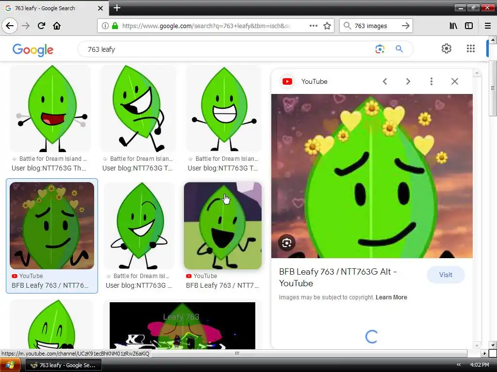Viewport: 497px width, 372px height.
Task: Close the 763 leafy Google Search tab
Action: (x=100, y=8)
